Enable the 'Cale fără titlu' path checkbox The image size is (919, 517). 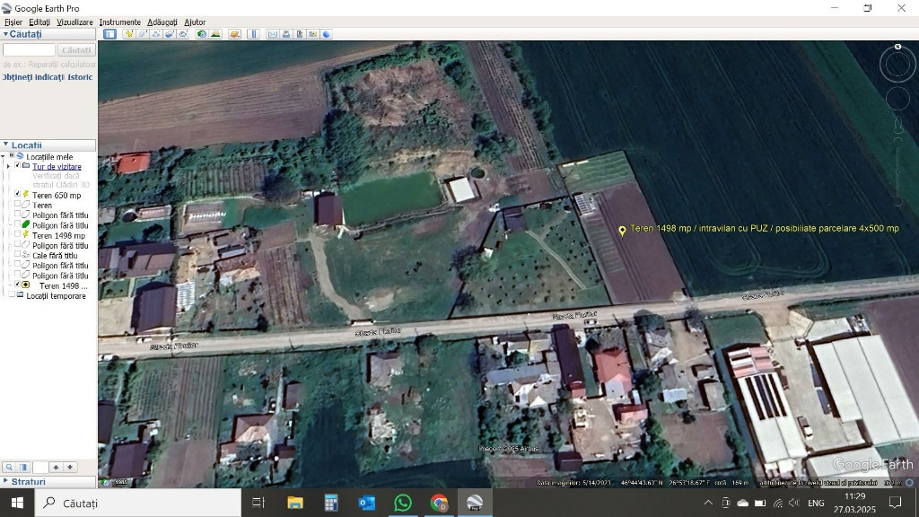pos(18,255)
